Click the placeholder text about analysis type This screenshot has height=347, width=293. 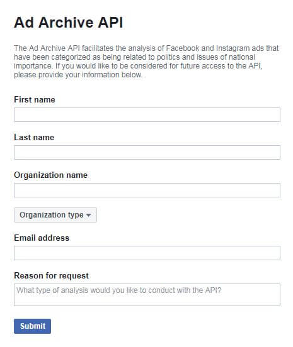point(119,290)
